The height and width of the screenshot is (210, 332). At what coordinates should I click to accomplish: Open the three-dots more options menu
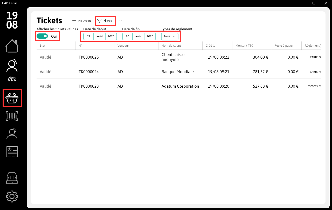[121, 21]
